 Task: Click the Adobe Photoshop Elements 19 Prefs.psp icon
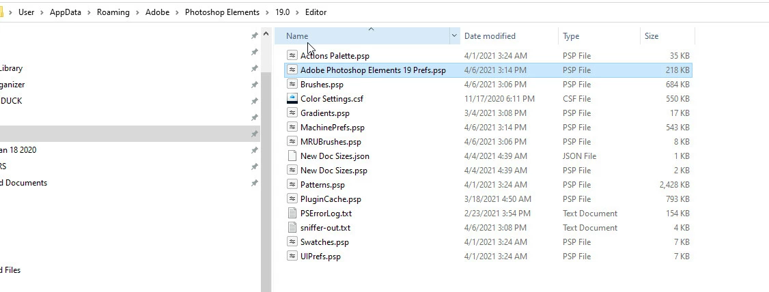(x=292, y=70)
